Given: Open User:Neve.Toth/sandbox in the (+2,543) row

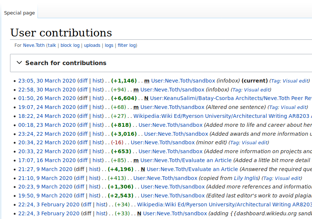Looking at the screenshot, I should 173,196.
